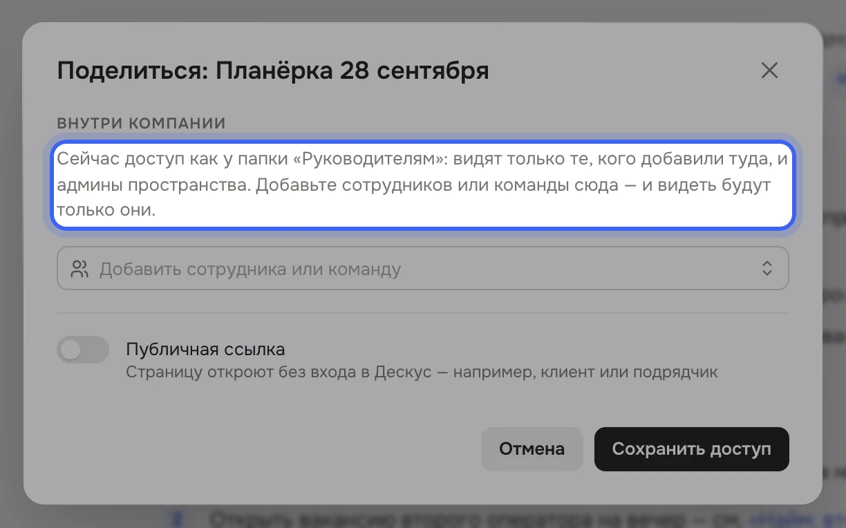This screenshot has height=528, width=846.
Task: Click the dialog title "Поделиться: Планёрка 28 сентября"
Action: [273, 70]
